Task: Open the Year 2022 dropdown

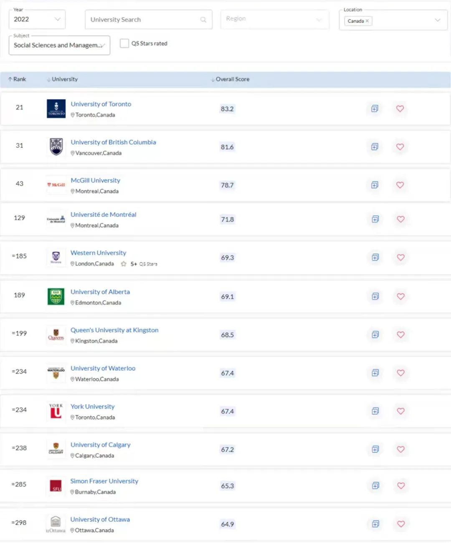Action: point(37,19)
